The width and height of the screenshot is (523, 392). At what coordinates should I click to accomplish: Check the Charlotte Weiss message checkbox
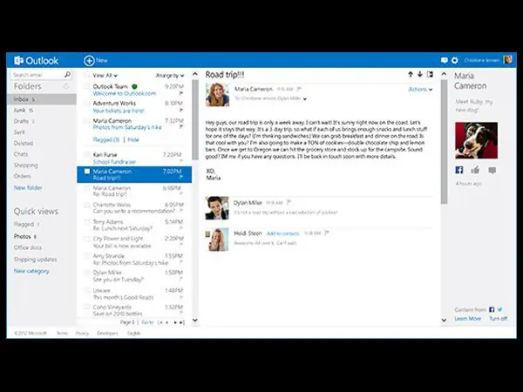[x=86, y=205]
